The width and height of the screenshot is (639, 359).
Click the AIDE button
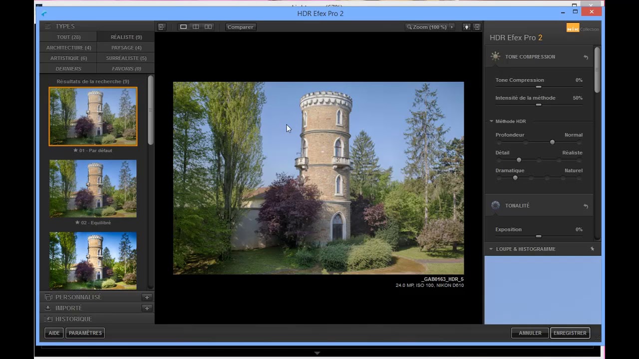(x=54, y=333)
